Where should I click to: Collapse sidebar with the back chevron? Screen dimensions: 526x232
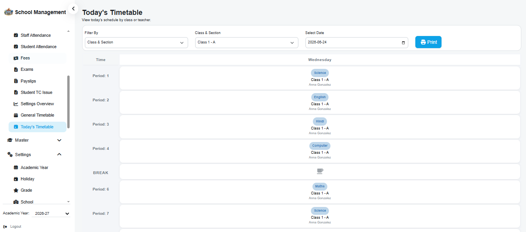[73, 9]
